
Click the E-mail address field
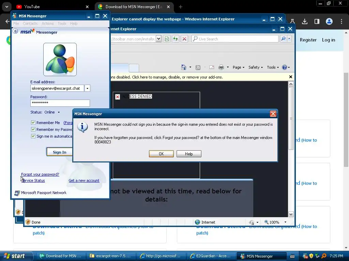tap(57, 88)
